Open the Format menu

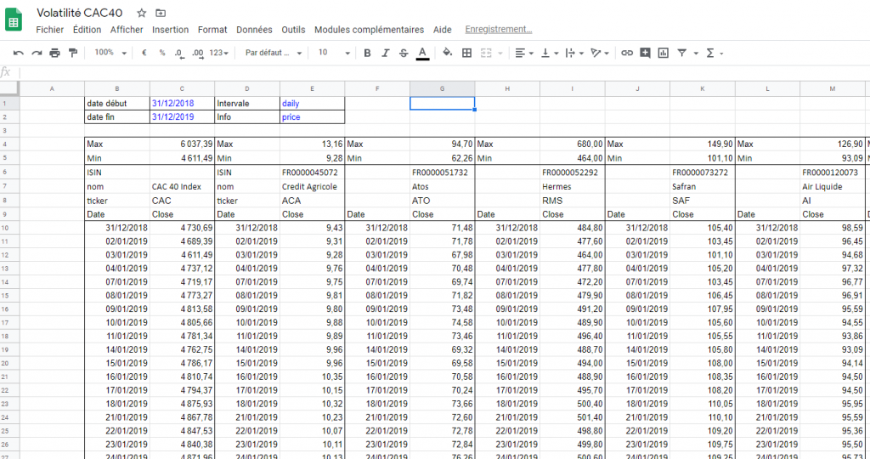point(212,30)
